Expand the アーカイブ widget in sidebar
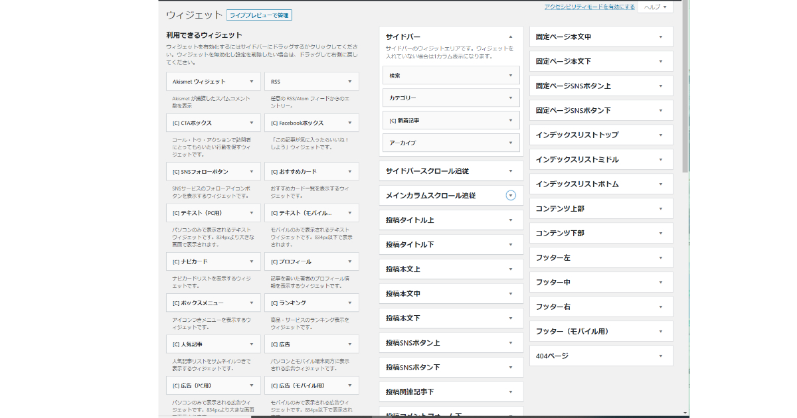The width and height of the screenshot is (797, 418). point(510,143)
